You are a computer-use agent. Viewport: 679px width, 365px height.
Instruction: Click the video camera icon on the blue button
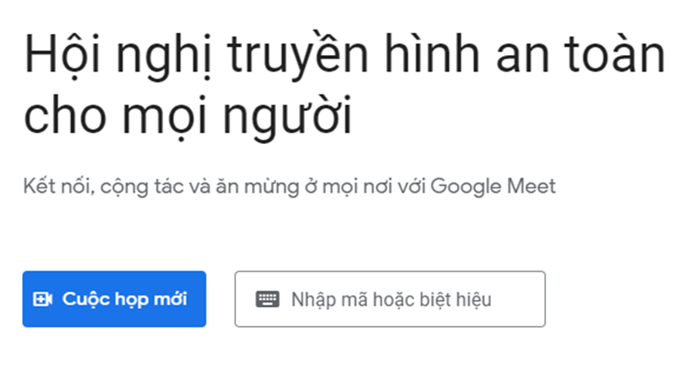coord(42,299)
